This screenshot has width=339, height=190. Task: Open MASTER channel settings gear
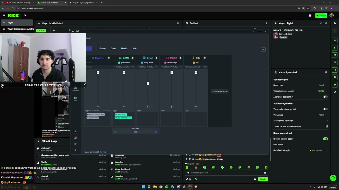point(109,58)
